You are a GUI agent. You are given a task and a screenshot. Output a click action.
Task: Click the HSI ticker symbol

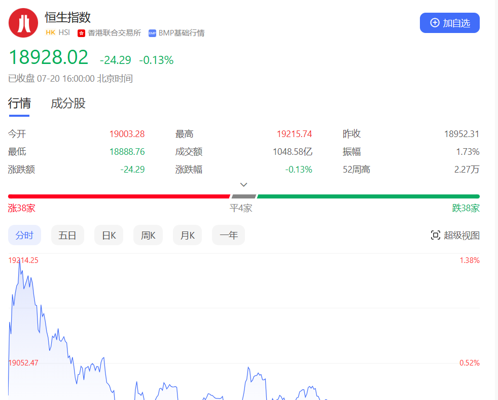[64, 32]
